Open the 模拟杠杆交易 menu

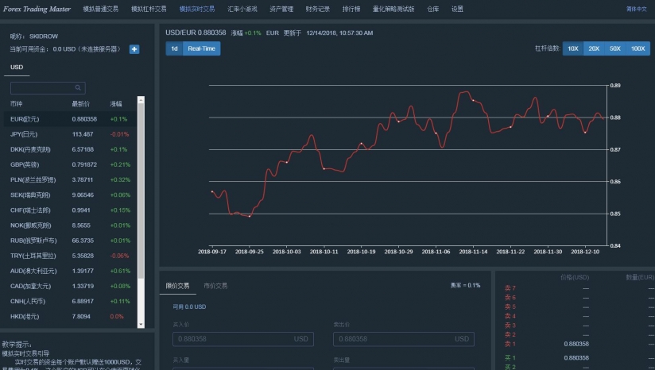149,10
